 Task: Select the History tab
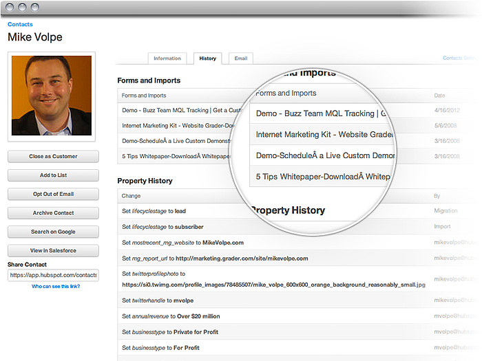click(x=207, y=58)
